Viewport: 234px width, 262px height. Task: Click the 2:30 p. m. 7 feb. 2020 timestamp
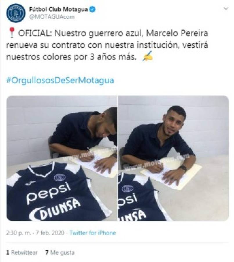pyautogui.click(x=35, y=233)
